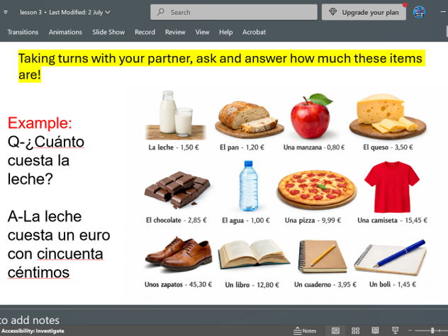
Task: Click the Upgrade your plan button
Action: (364, 12)
